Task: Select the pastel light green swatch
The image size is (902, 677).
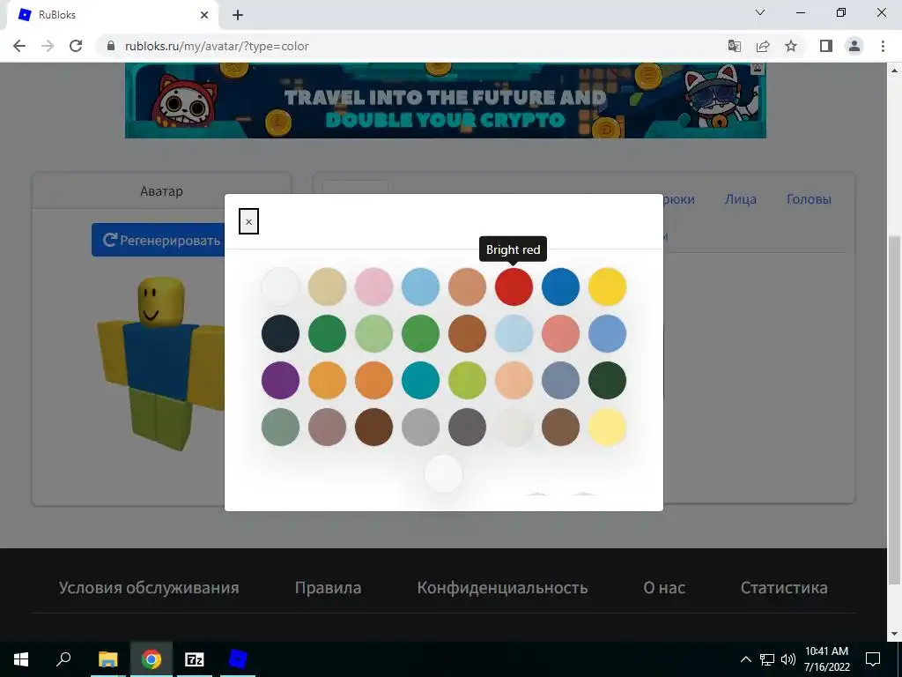Action: click(373, 333)
